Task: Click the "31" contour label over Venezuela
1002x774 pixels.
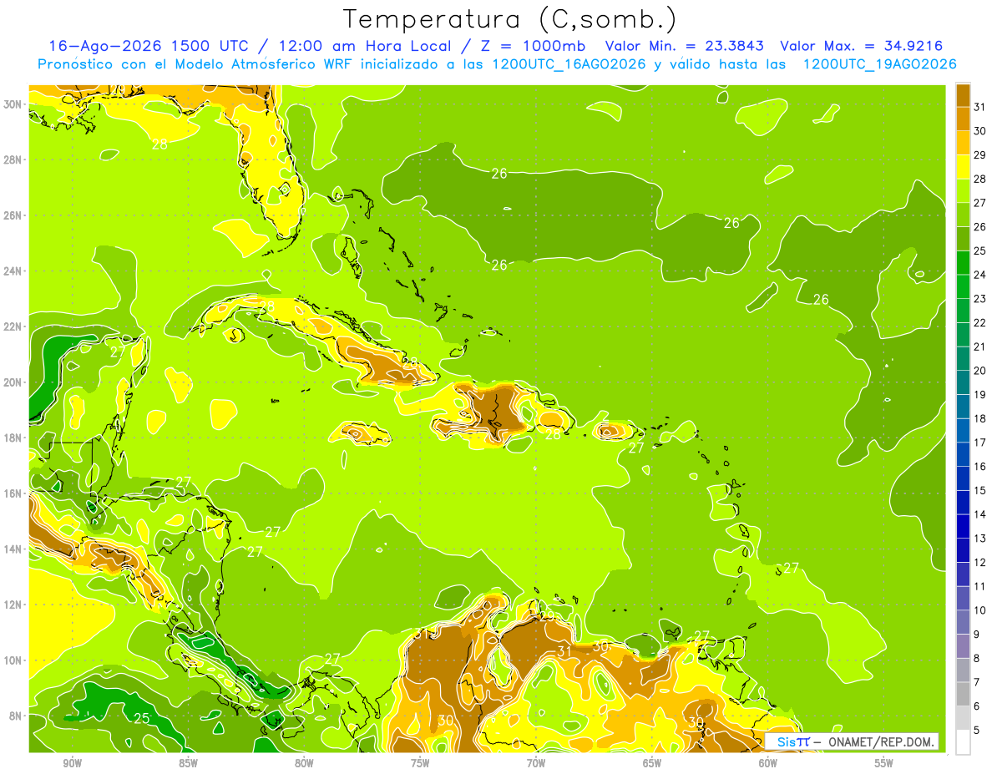Action: [564, 651]
